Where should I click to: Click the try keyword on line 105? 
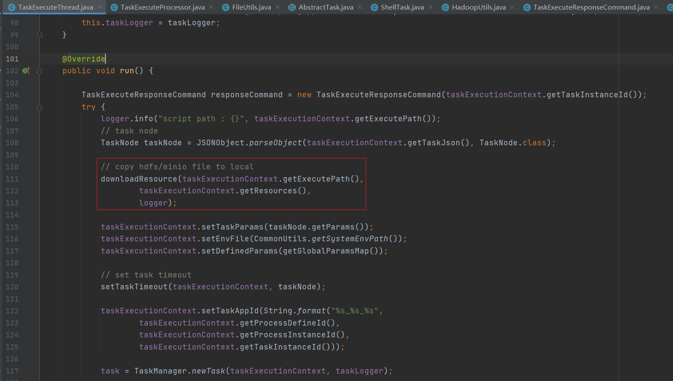(x=88, y=107)
